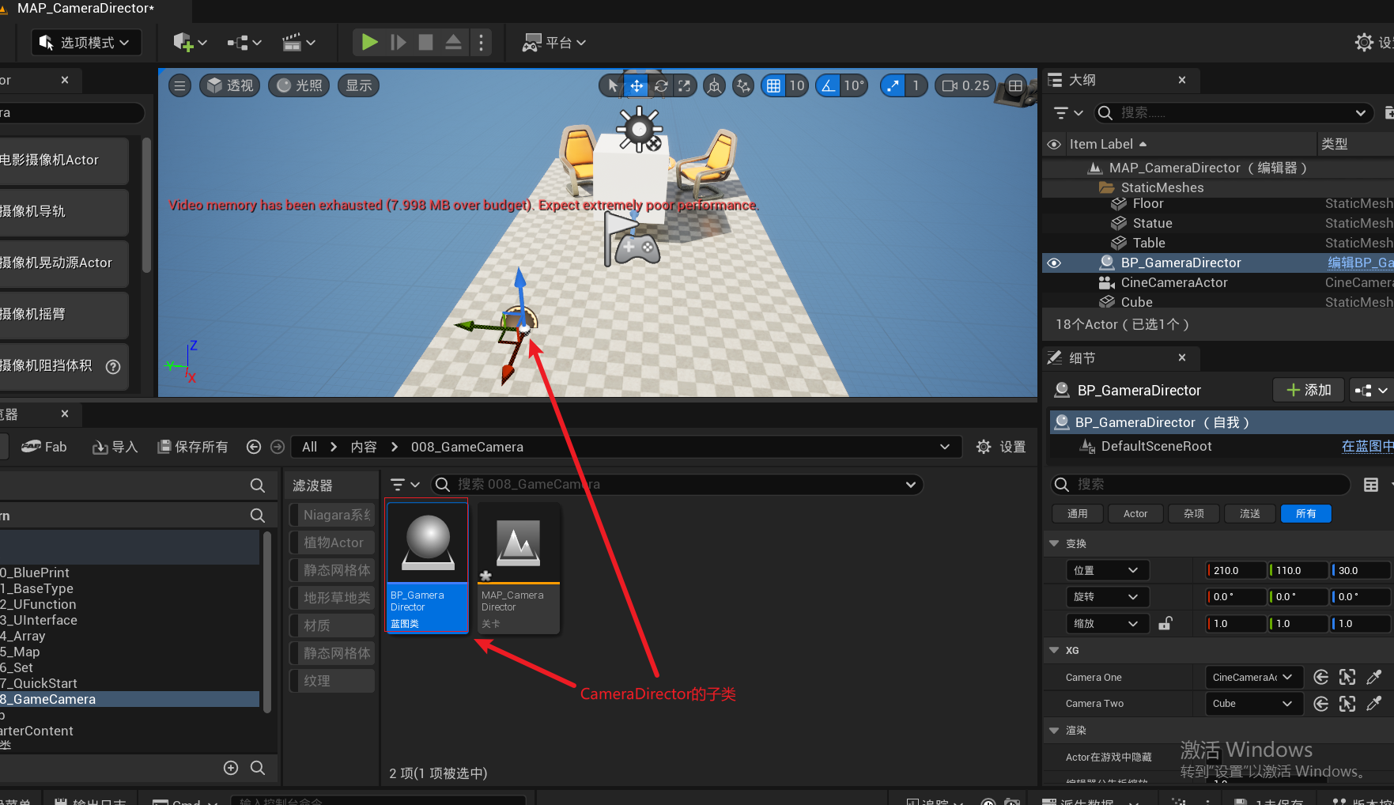Viewport: 1394px width, 805px height.
Task: Select DefaultSceneRoot component
Action: [x=1156, y=446]
